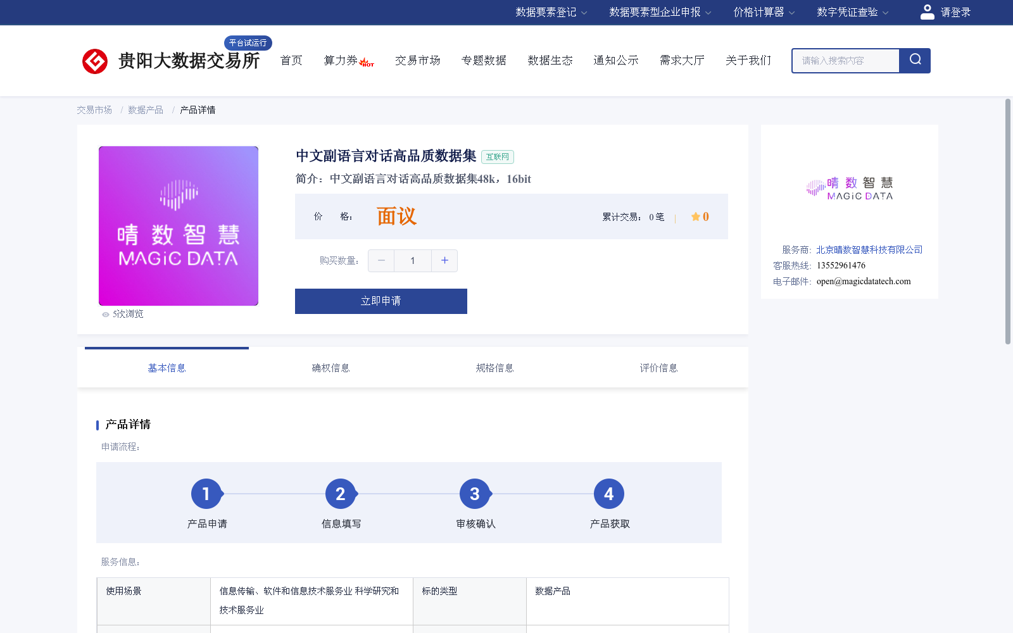Click the 使用场景 table cell

tap(154, 601)
